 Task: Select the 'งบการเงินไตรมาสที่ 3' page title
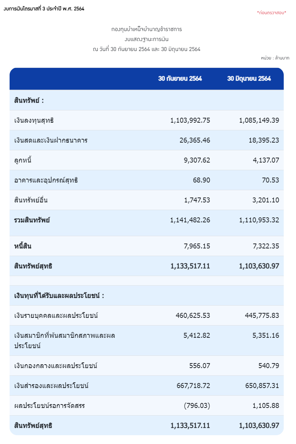click(44, 9)
